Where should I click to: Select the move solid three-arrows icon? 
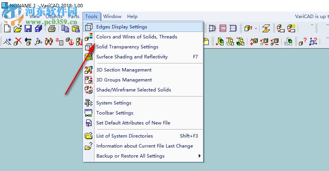[x=39, y=42]
